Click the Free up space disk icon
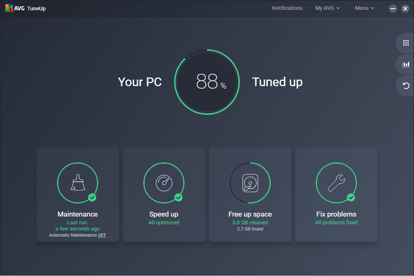The height and width of the screenshot is (276, 414). click(x=250, y=182)
